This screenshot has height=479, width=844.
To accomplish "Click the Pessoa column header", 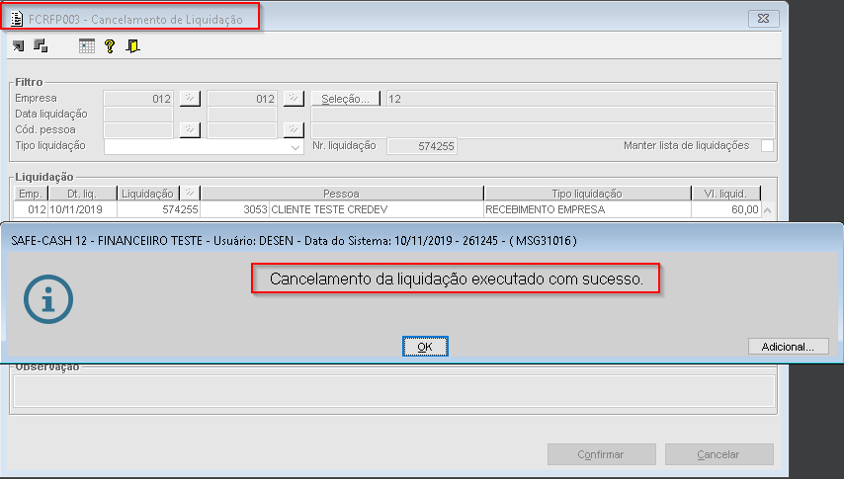I will coord(342,194).
